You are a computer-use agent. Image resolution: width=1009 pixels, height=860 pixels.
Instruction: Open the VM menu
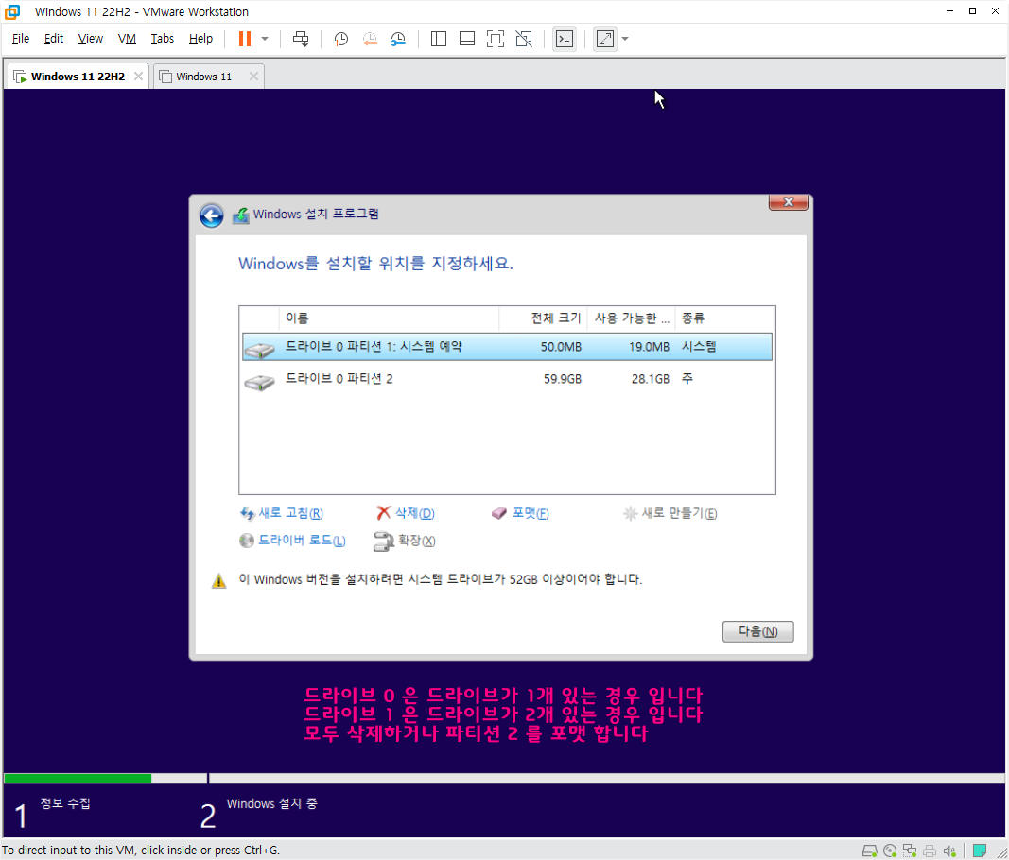pos(127,39)
